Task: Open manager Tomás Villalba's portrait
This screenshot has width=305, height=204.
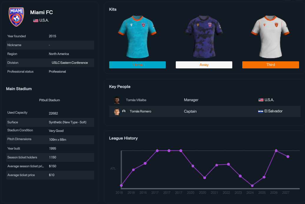Action: coord(117,100)
